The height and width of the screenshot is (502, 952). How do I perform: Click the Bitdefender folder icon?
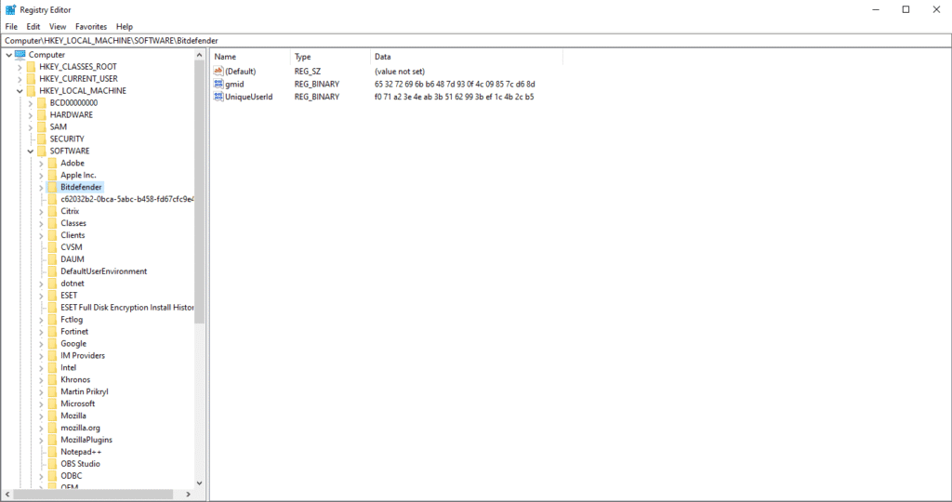(53, 187)
